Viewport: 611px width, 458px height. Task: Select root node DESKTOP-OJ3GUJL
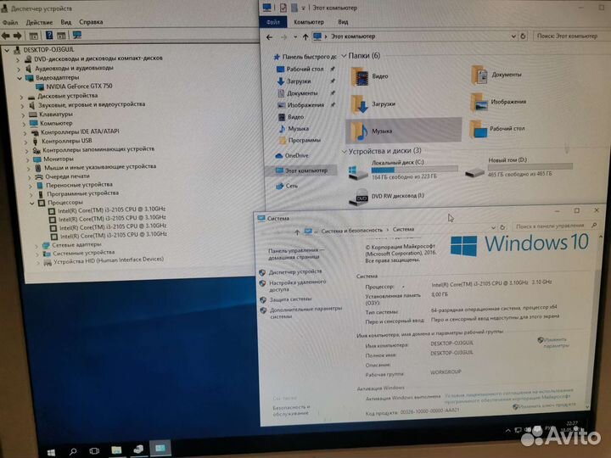[48, 50]
